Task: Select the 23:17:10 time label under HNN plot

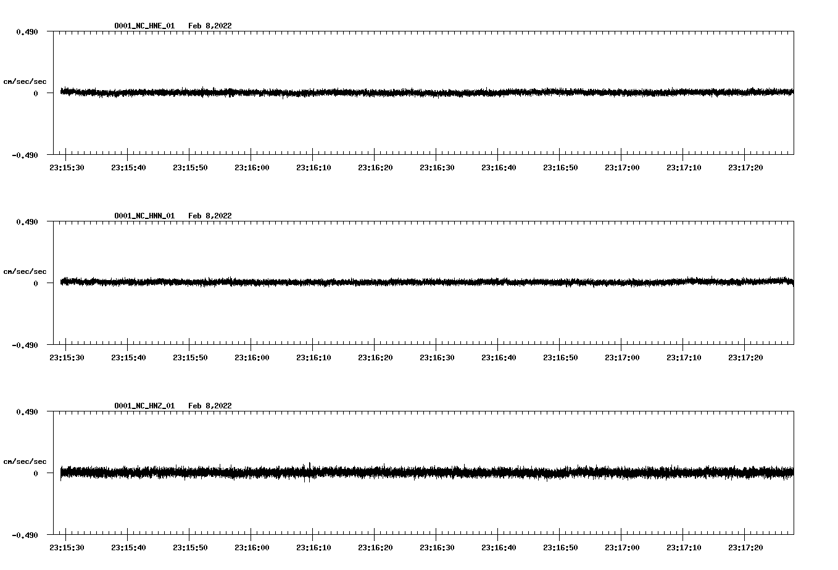Action: [684, 358]
